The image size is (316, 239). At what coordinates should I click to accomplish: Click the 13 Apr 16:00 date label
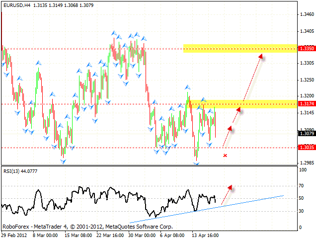pos(205,236)
